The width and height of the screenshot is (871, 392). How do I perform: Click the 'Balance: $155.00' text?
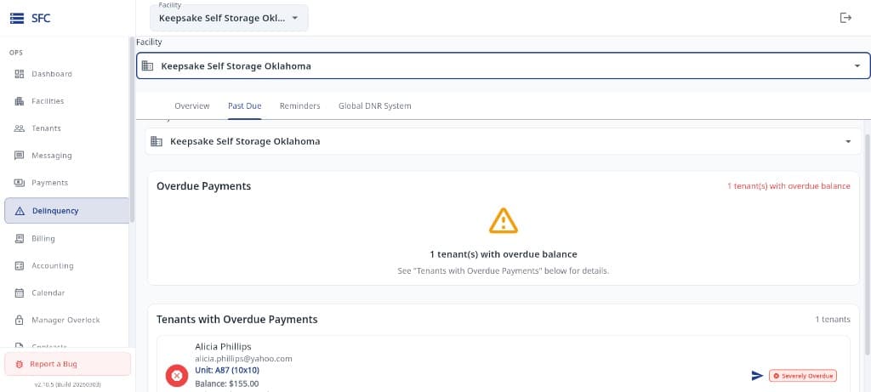tap(226, 383)
